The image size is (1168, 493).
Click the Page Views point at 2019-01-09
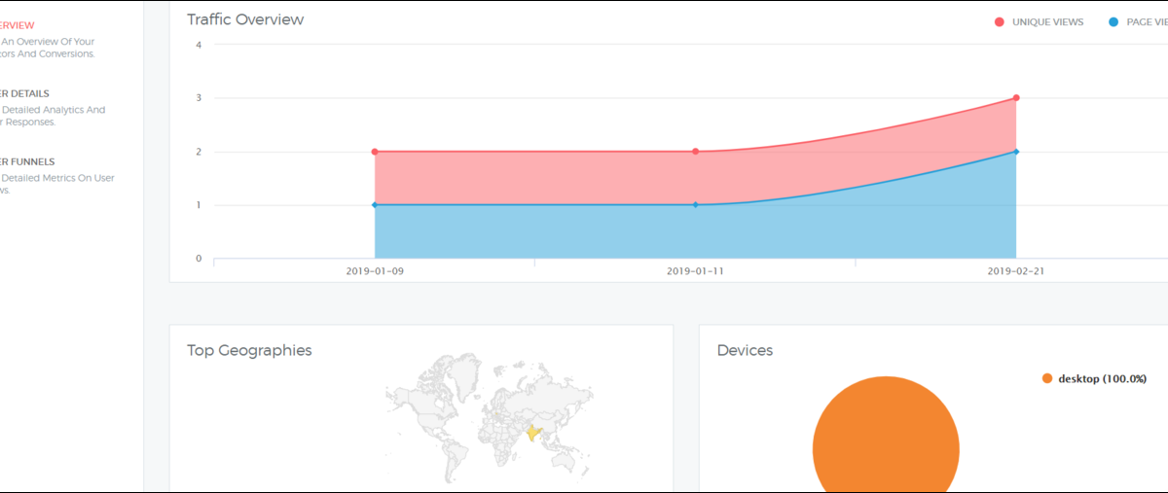tap(375, 205)
